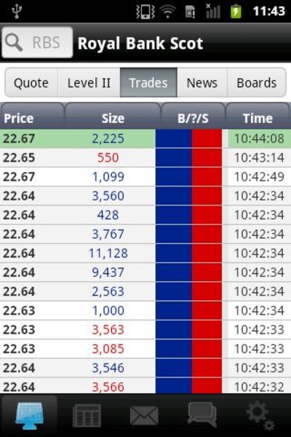
Task: Open the settings gears icon
Action: [260, 415]
